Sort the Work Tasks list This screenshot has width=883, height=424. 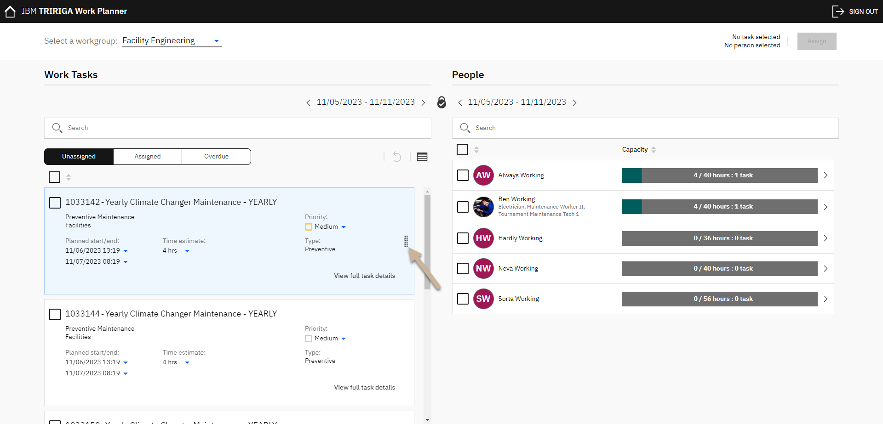[69, 177]
